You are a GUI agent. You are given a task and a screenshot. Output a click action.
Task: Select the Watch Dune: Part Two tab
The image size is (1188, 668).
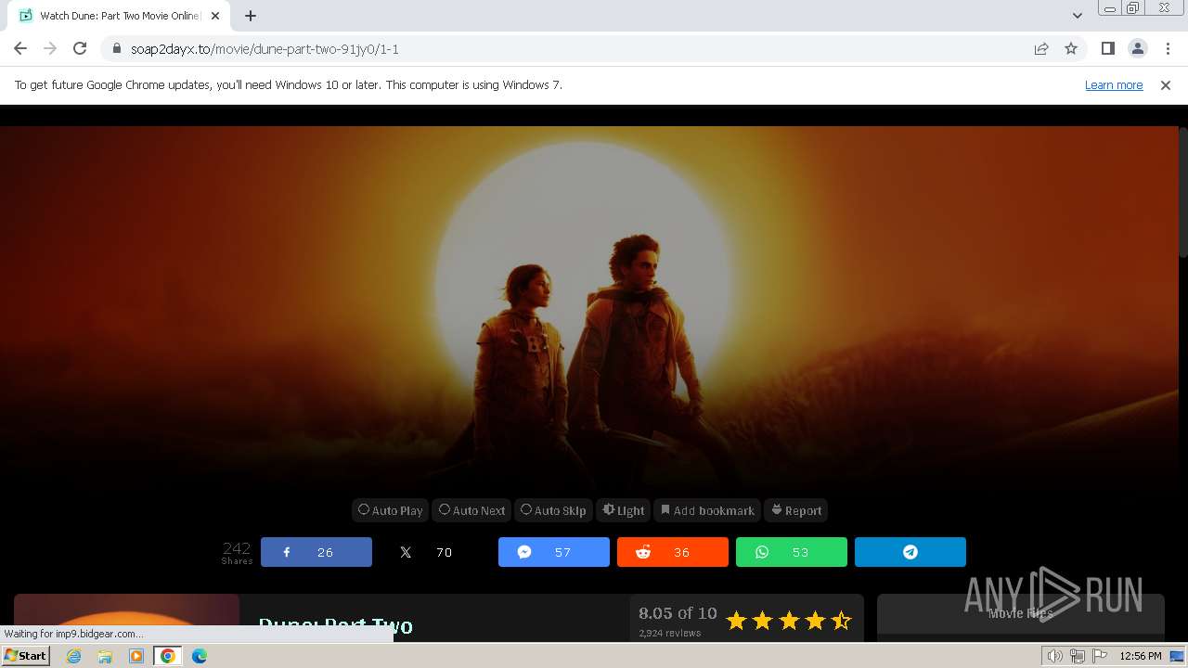coord(119,16)
